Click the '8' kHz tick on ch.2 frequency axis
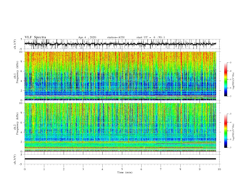Viewport: 247px width, 190px height. pyautogui.click(x=22, y=113)
